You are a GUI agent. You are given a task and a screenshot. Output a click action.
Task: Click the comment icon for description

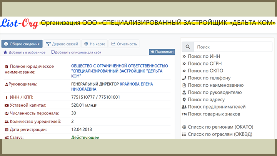[53, 52]
